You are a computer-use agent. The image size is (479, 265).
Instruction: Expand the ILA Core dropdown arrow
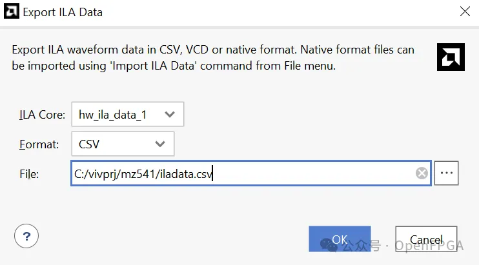(x=170, y=115)
